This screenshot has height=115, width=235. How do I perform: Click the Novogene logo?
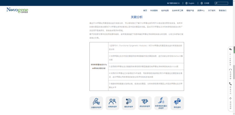[x=17, y=10]
